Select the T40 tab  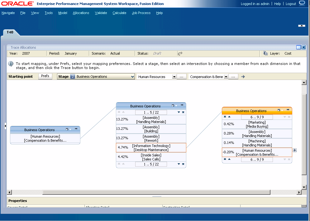(11, 32)
